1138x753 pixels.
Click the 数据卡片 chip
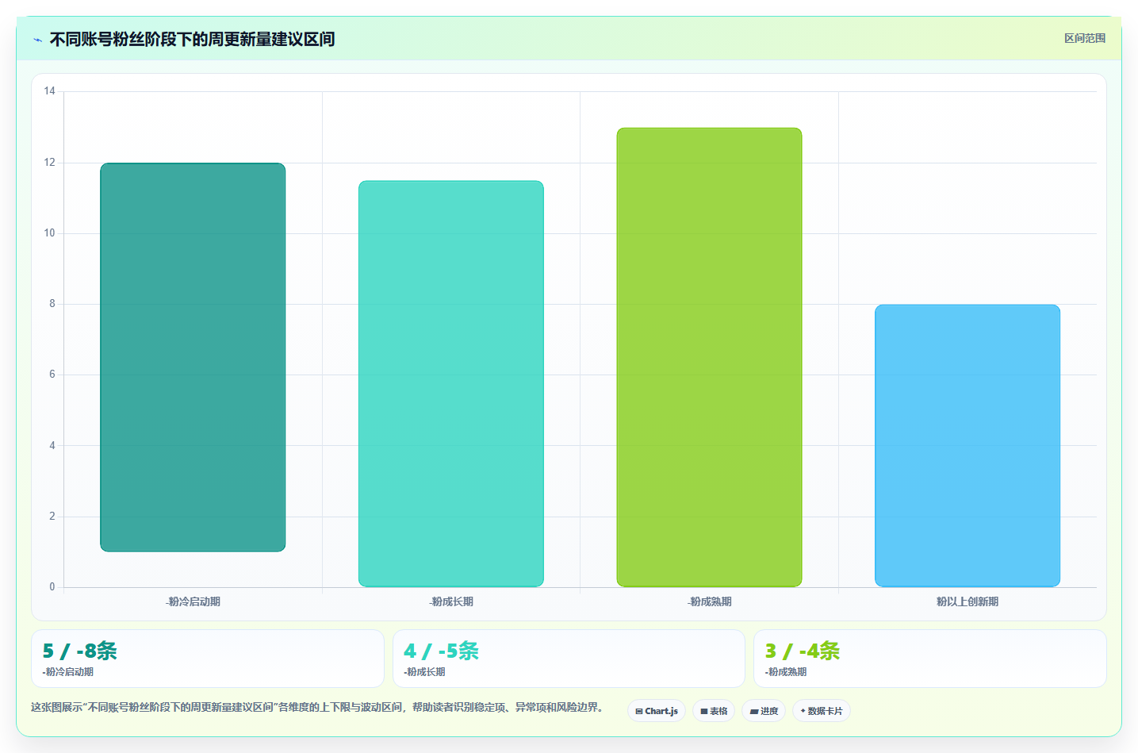[x=822, y=711]
